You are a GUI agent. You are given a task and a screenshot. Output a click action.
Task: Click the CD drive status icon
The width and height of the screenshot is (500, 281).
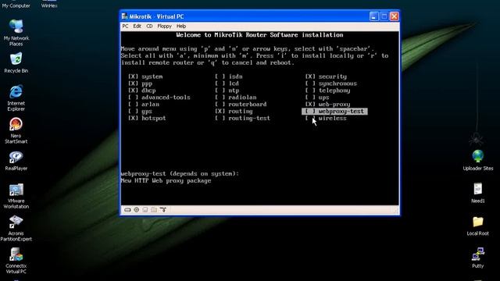click(x=137, y=210)
